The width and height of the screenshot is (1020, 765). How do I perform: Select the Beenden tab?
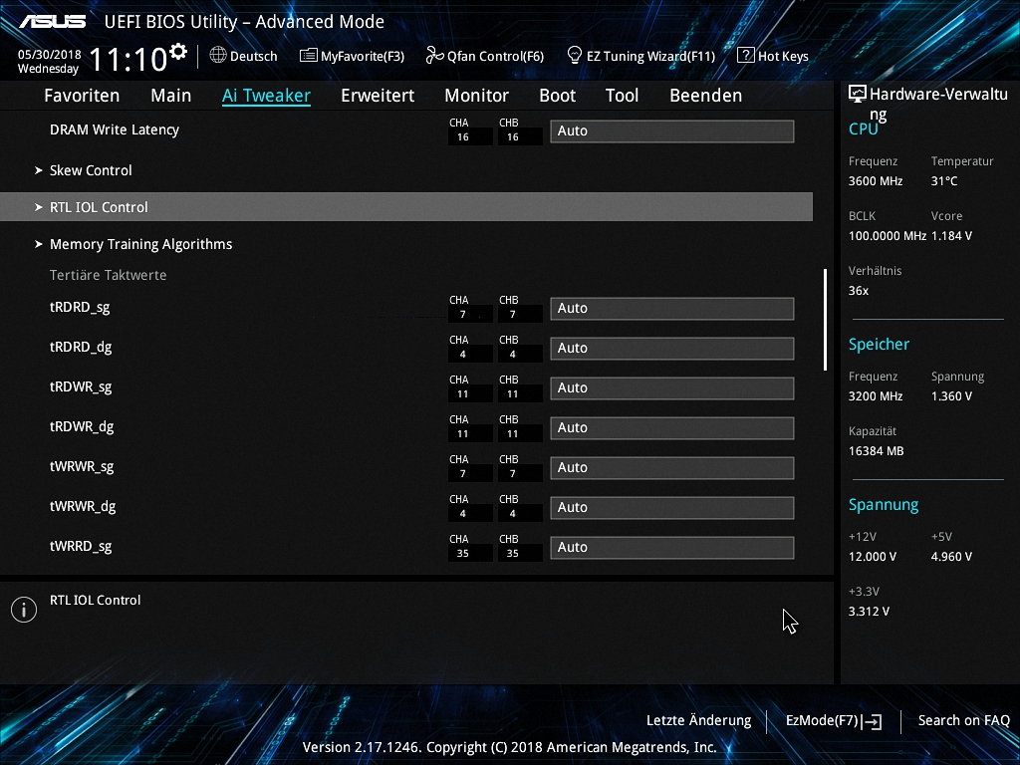click(706, 96)
